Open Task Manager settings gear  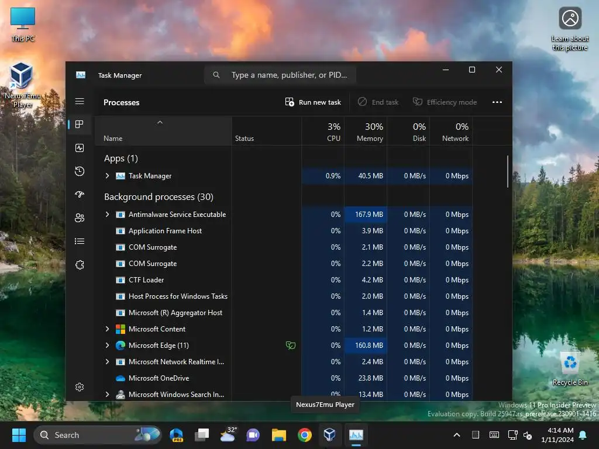[x=80, y=387]
